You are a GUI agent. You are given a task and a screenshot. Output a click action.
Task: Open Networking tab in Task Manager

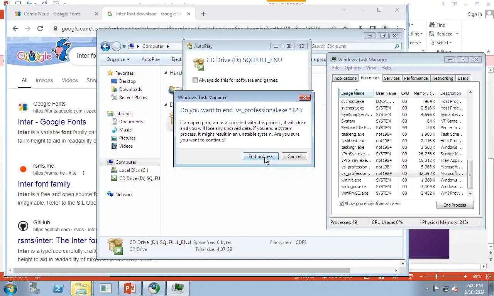point(443,78)
